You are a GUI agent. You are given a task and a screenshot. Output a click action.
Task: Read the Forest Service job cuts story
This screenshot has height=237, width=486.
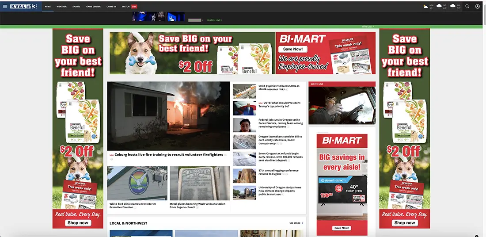[281, 123]
